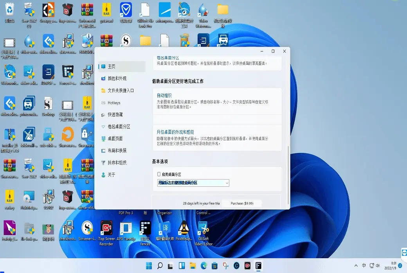The height and width of the screenshot is (273, 407).
Task: Show hidden system tray icons
Action: pyautogui.click(x=356, y=266)
